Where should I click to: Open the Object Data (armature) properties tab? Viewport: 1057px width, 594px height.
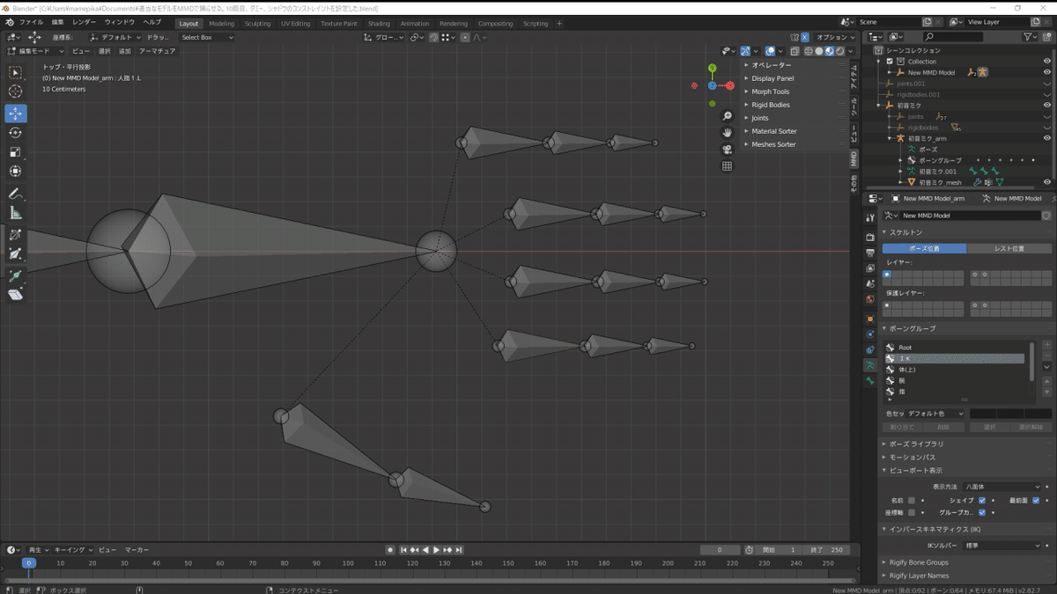click(870, 364)
